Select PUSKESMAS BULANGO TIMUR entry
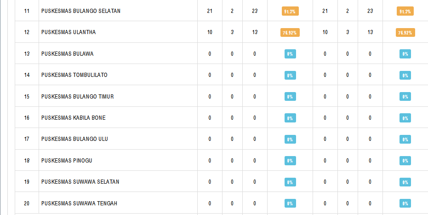The image size is (428, 215). 78,96
